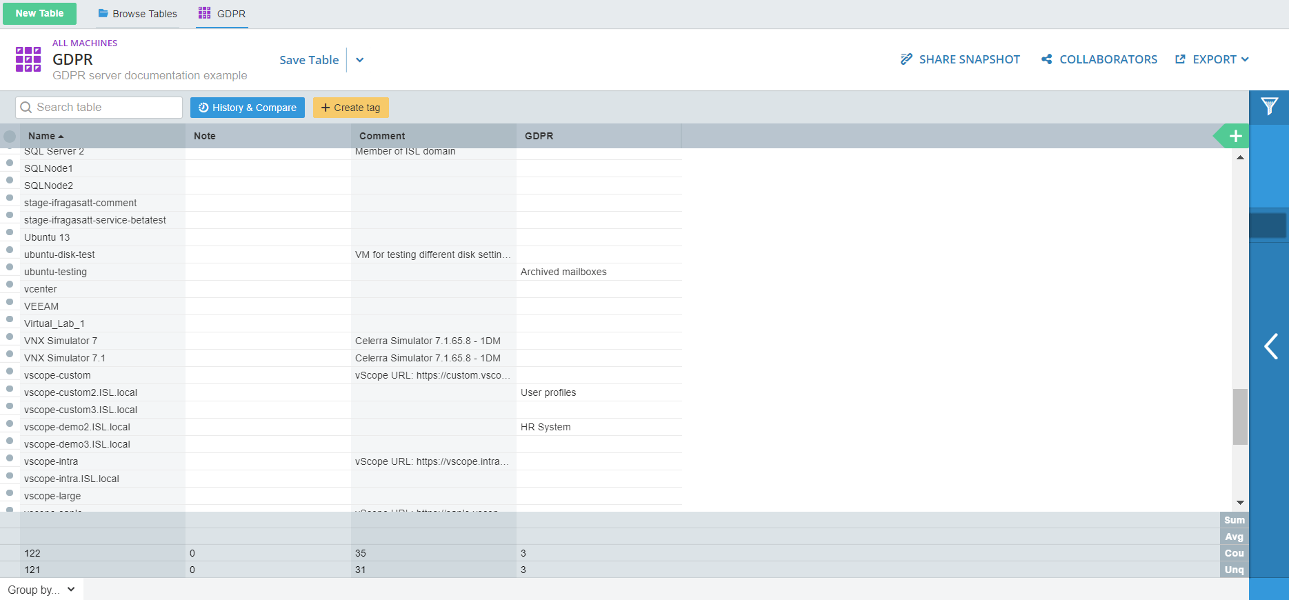Expand the right side panel arrow
The width and height of the screenshot is (1289, 600).
click(x=1270, y=346)
